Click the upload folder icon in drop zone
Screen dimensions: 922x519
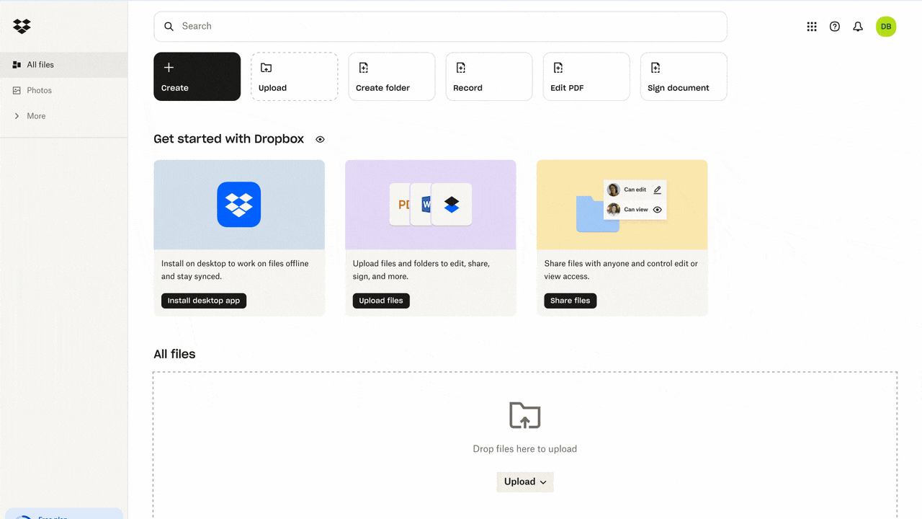click(525, 415)
